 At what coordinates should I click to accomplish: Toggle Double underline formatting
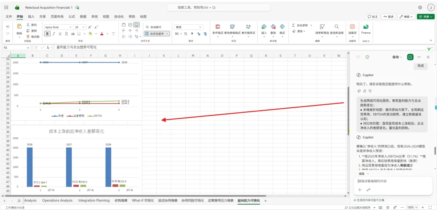[x=66, y=34]
